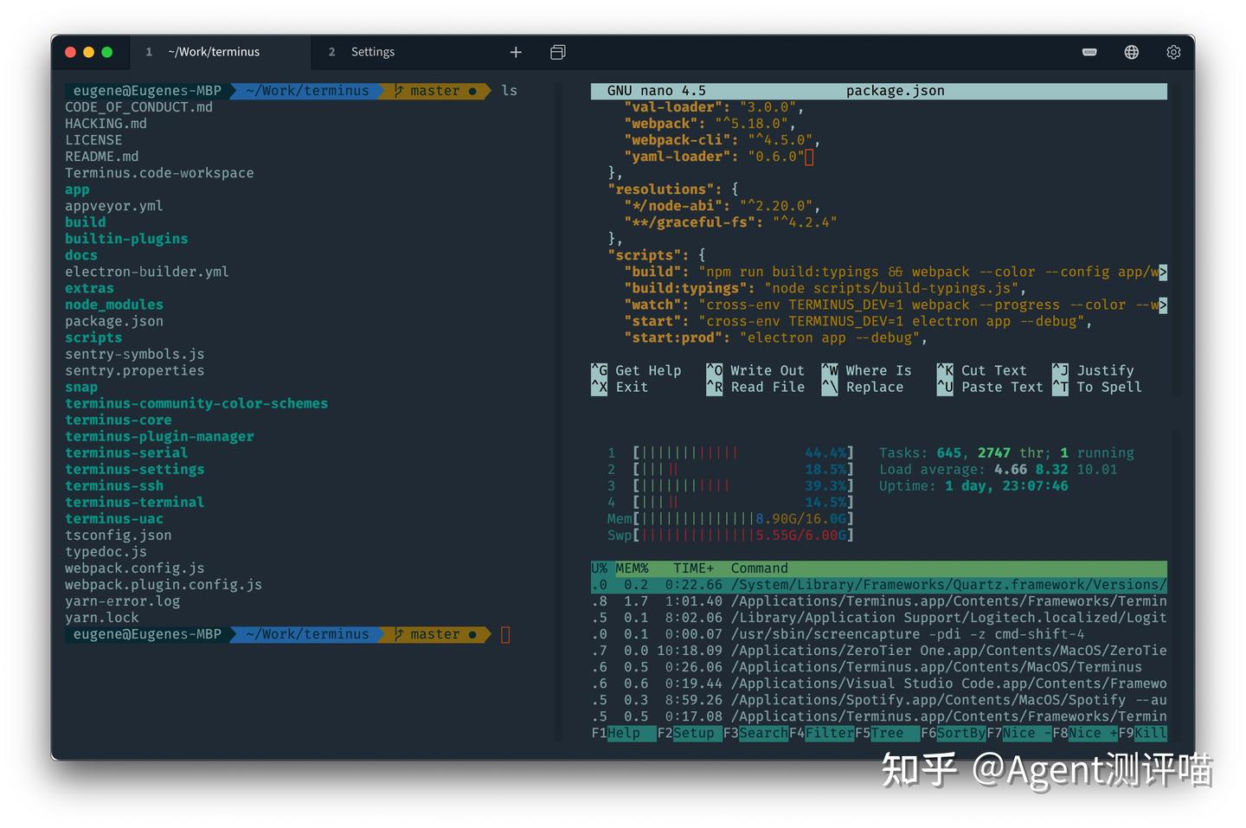Click the Load average values in htop
This screenshot has height=828, width=1246.
[x=1056, y=470]
